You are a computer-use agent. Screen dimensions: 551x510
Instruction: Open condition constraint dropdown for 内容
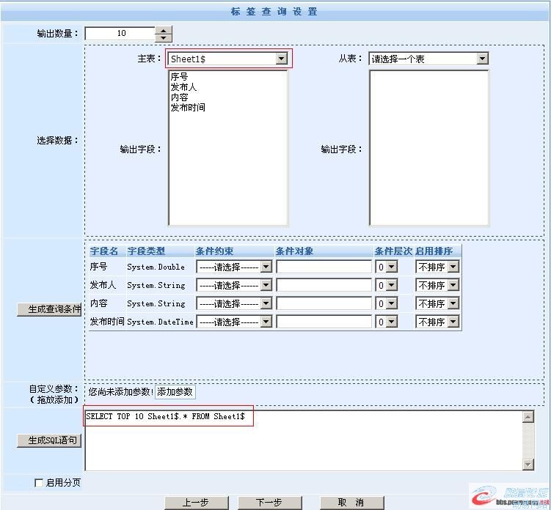pos(266,303)
